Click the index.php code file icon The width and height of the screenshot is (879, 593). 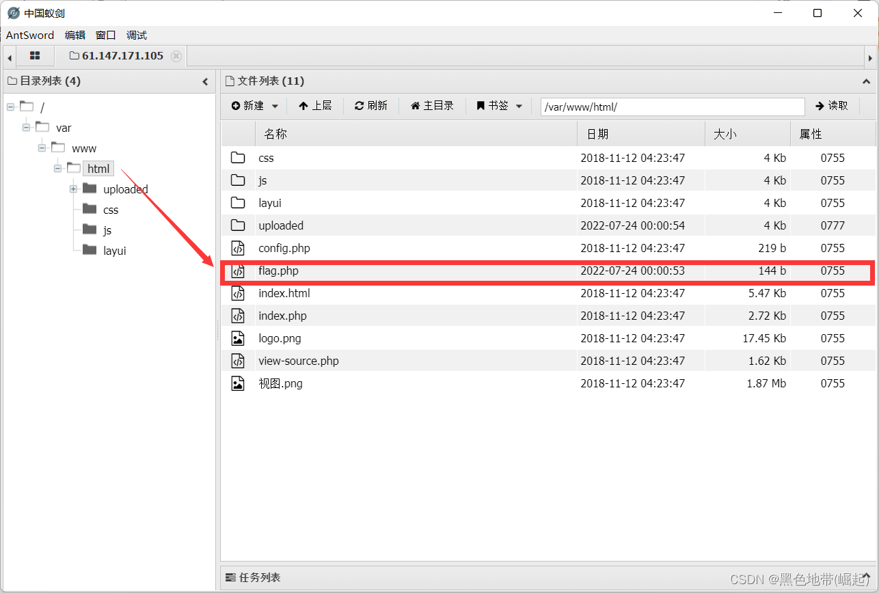pyautogui.click(x=238, y=316)
